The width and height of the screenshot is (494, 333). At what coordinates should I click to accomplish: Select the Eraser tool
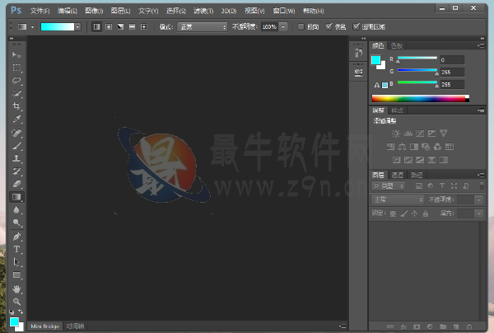pos(16,184)
